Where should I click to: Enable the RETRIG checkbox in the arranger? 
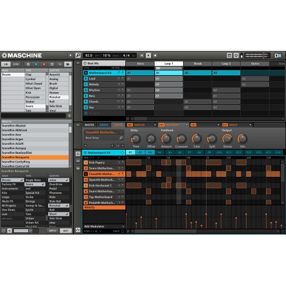(122, 68)
